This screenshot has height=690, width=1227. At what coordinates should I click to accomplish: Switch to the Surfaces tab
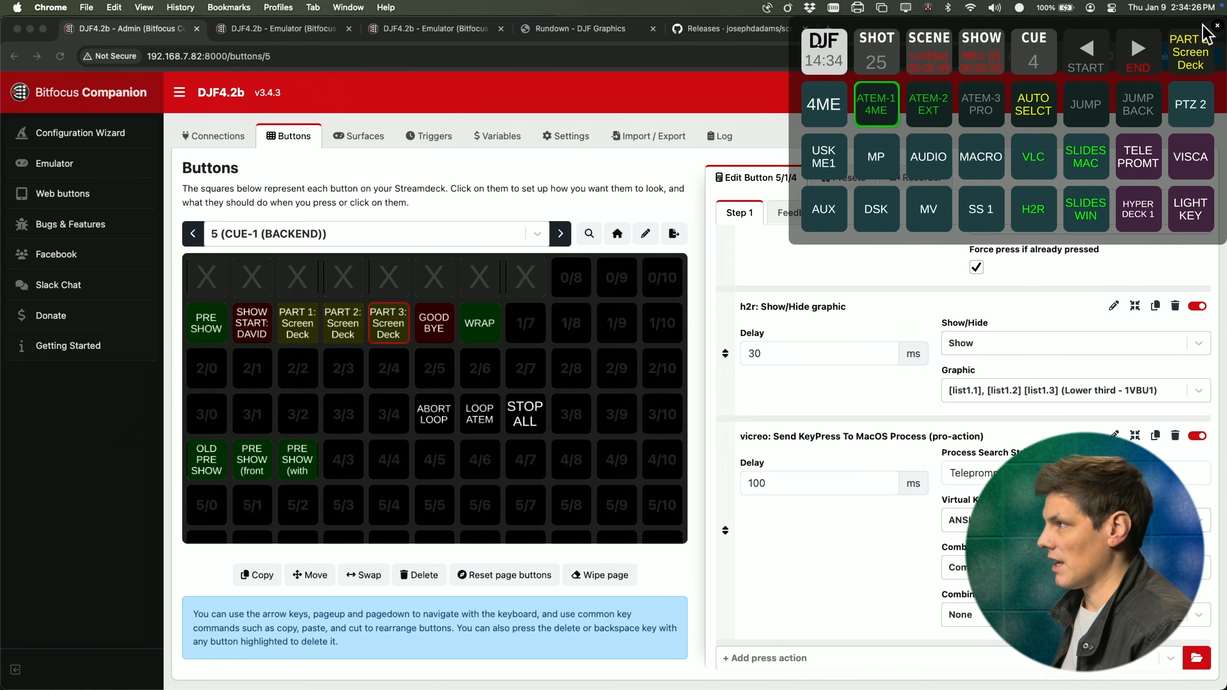359,136
